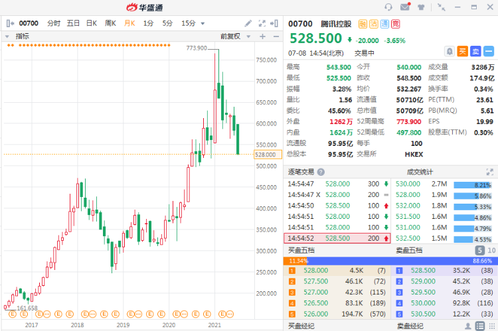Select the 14:54:52 highlighted trade row
Image resolution: width=498 pixels, height=331 pixels.
(x=337, y=238)
